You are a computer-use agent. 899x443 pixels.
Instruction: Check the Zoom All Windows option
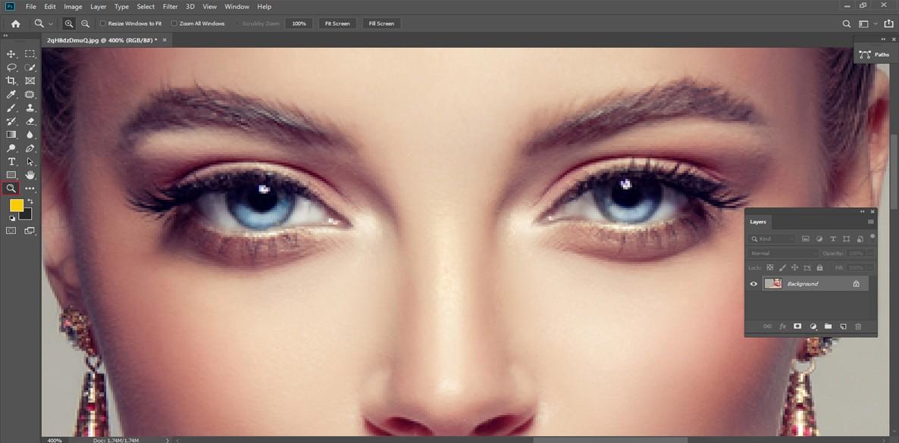click(174, 23)
